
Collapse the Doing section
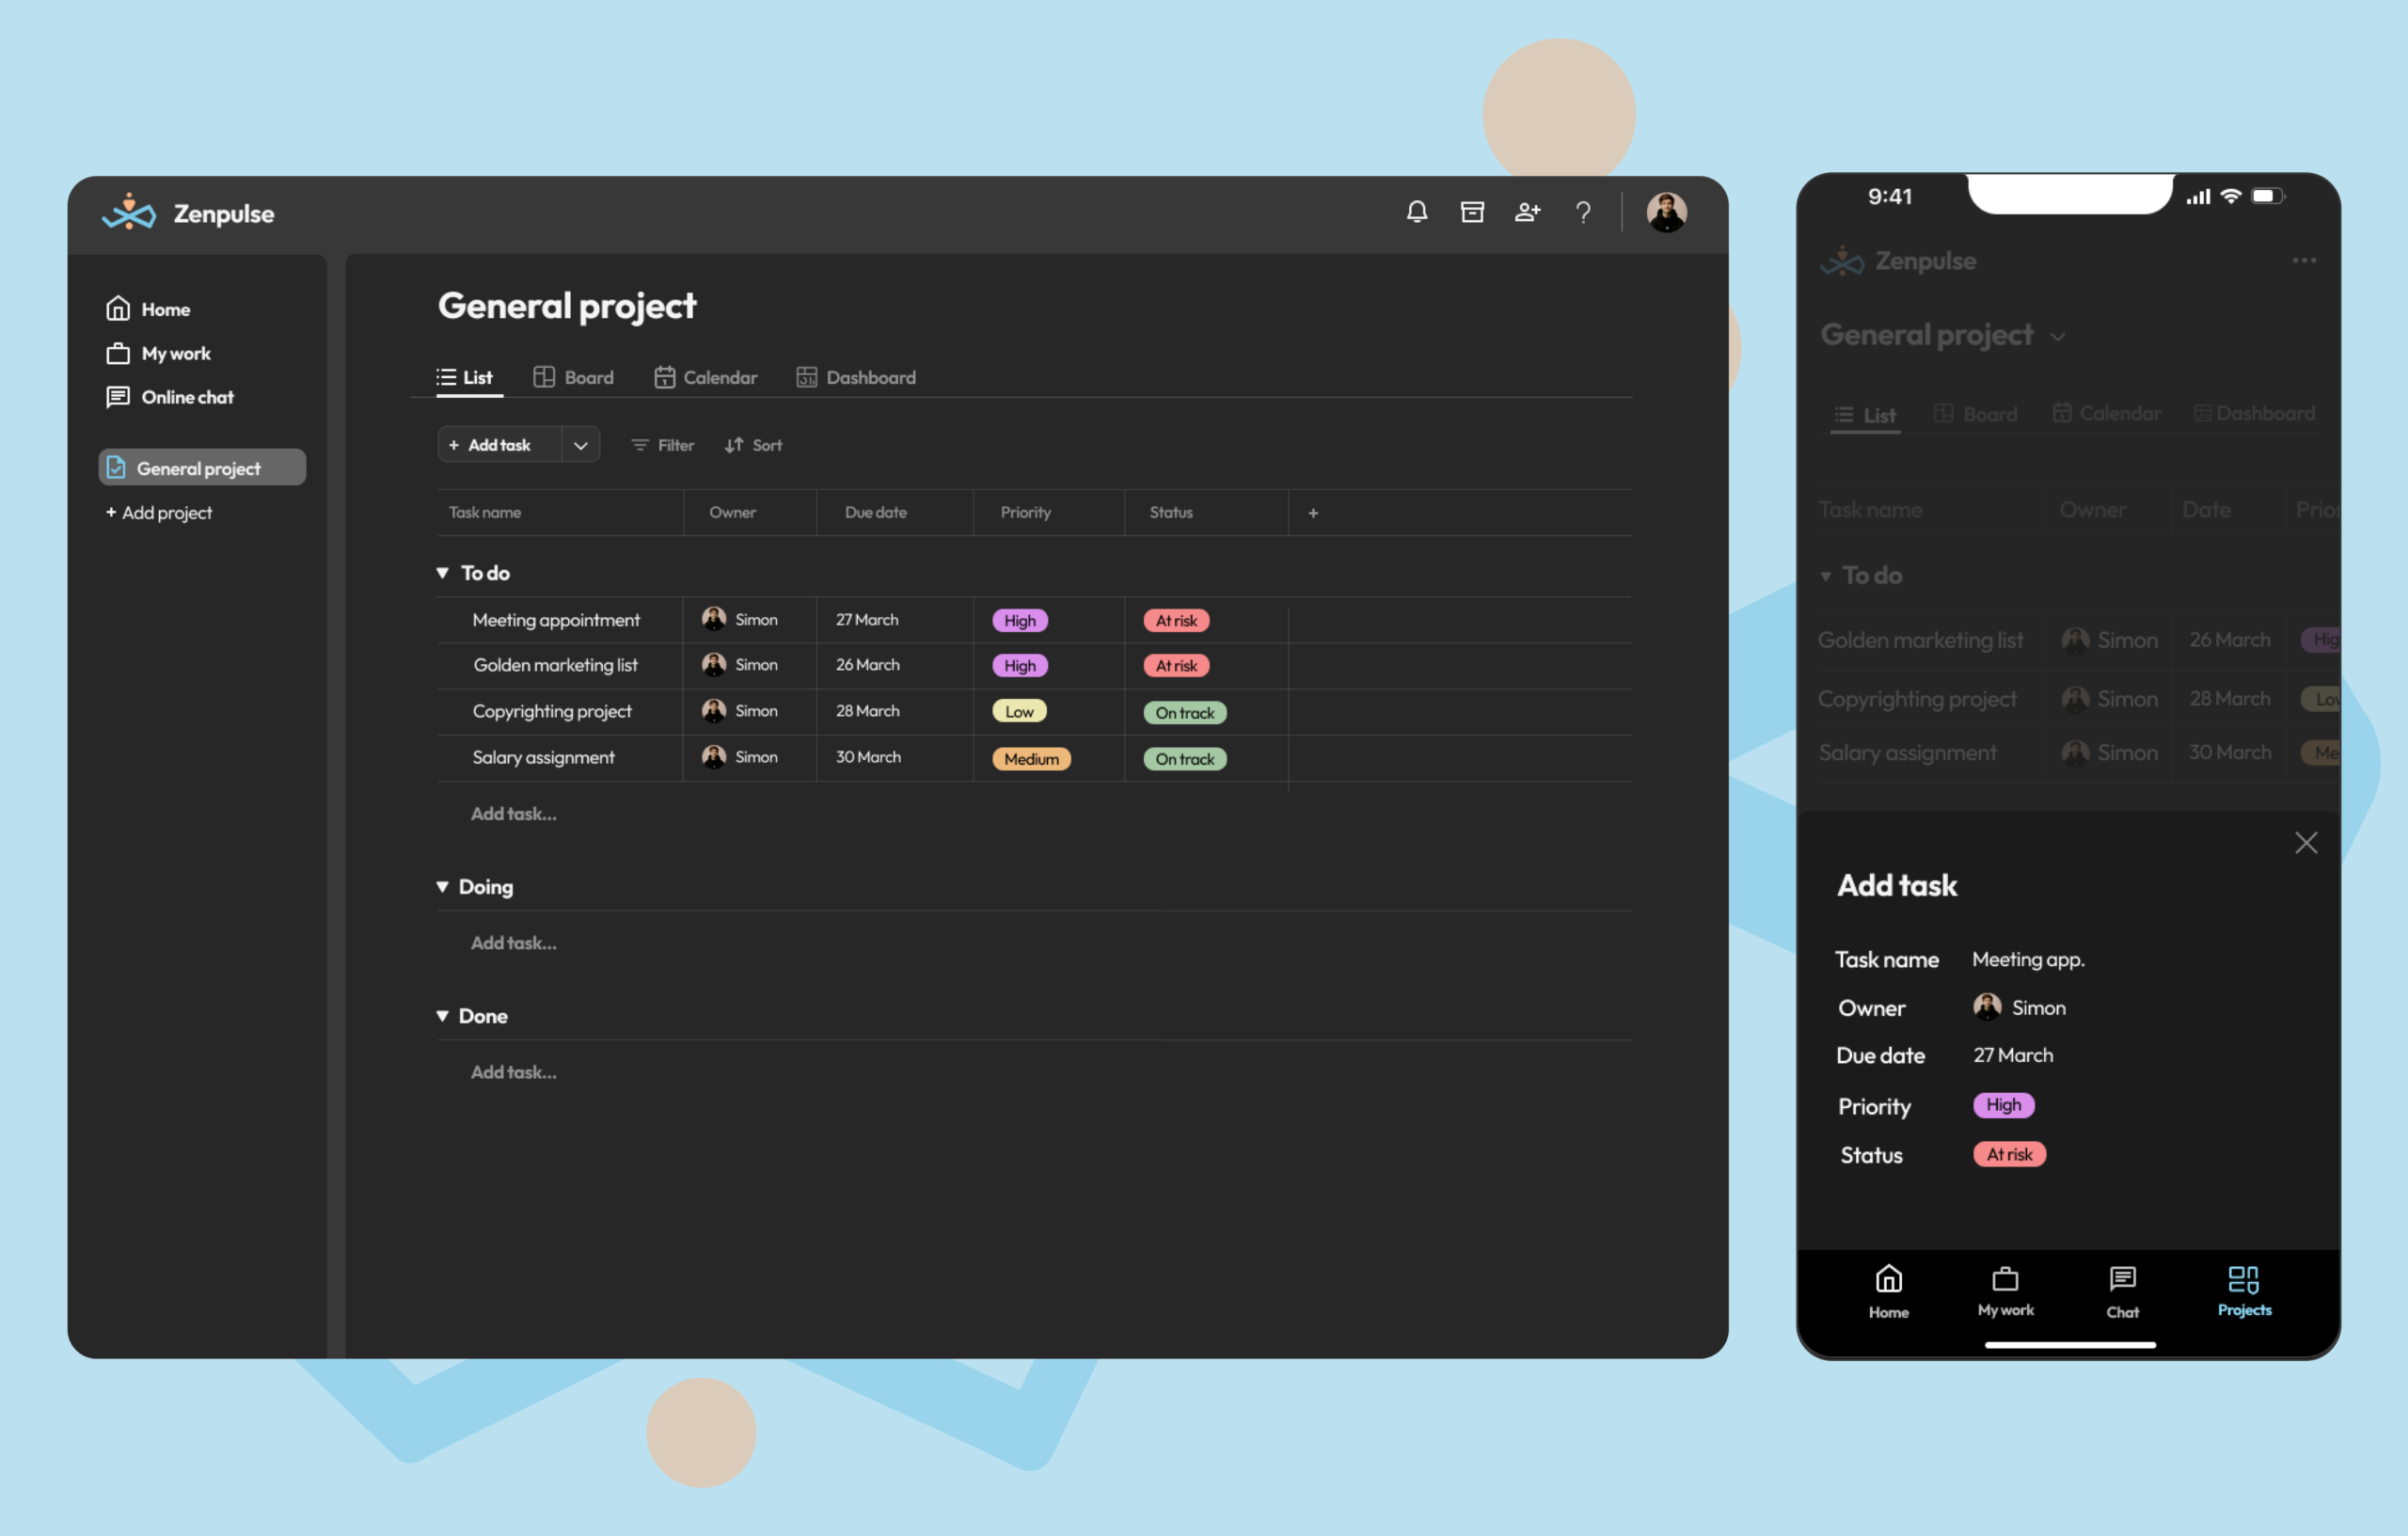[442, 887]
